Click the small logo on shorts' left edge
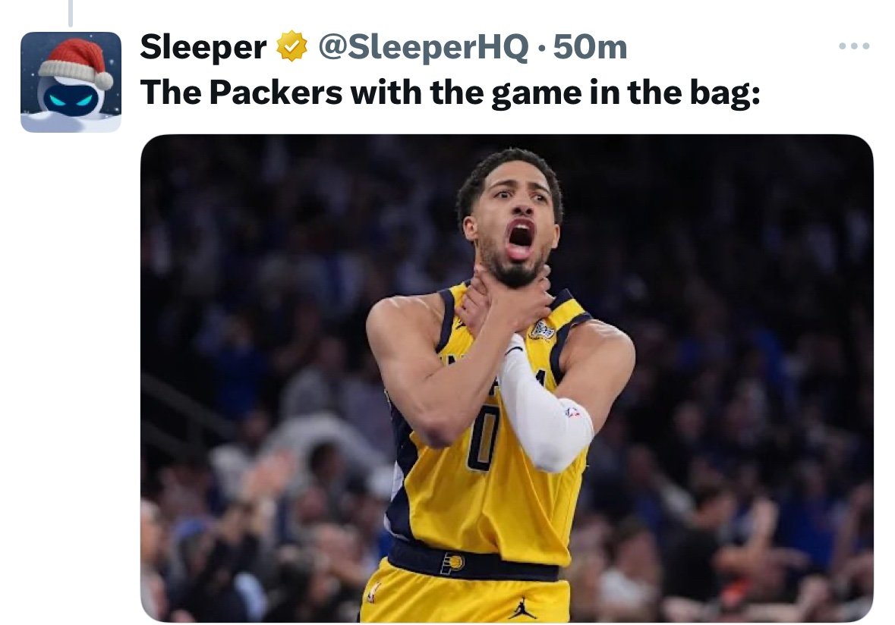Screen dimensions: 895x625 click(x=373, y=592)
